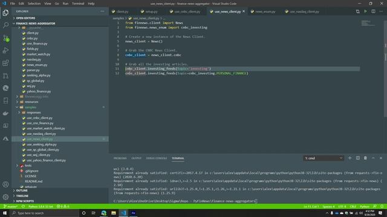Open the Extensions view
Screen dimensions: 387x217
tap(5, 63)
